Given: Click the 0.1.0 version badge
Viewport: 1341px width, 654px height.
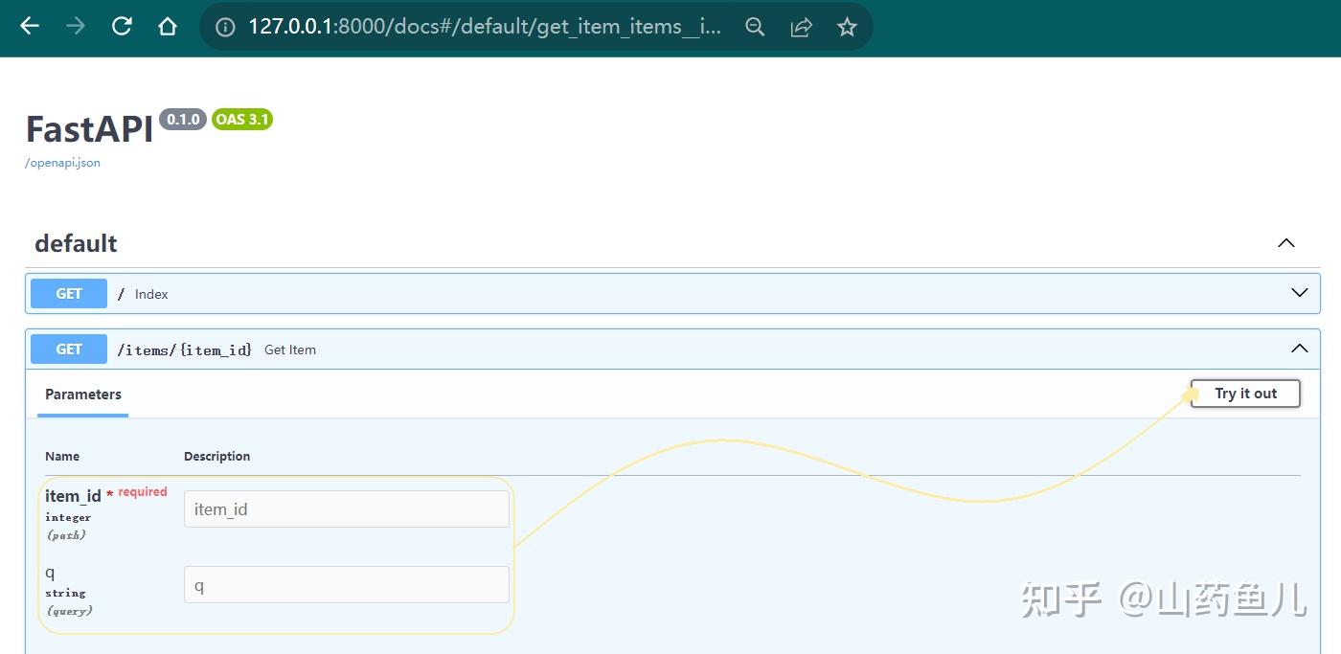Looking at the screenshot, I should point(183,120).
